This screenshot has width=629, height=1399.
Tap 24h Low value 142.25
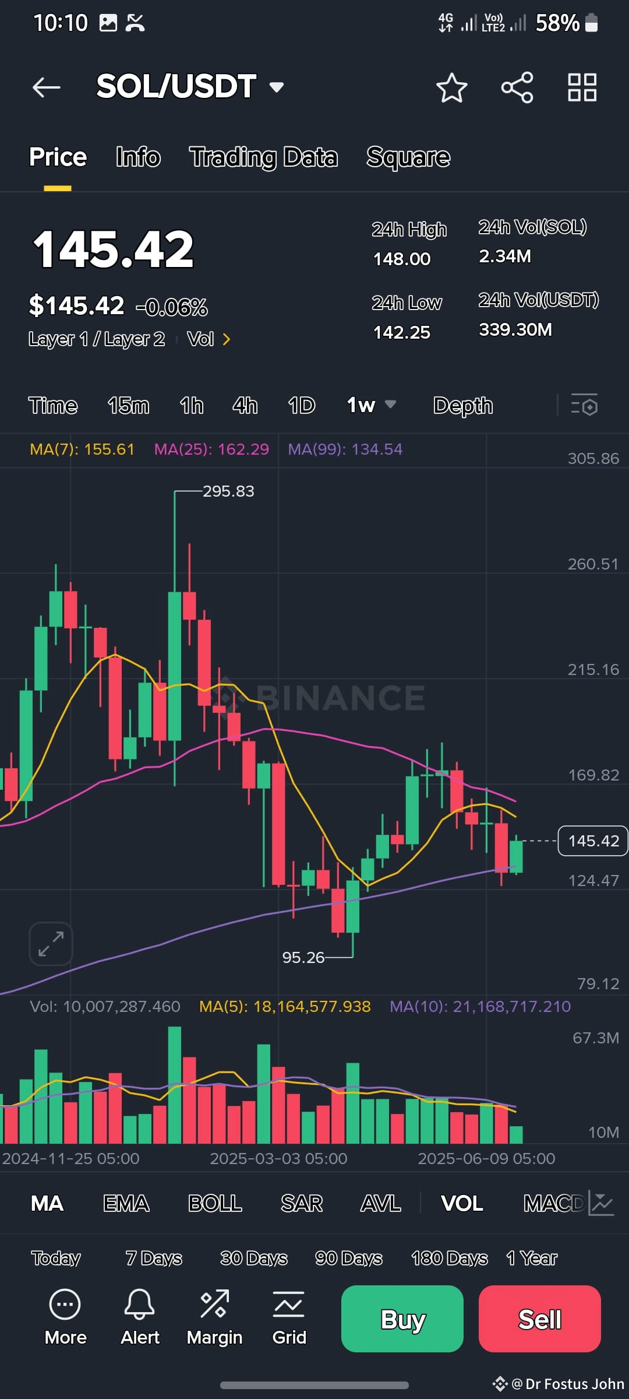click(402, 332)
